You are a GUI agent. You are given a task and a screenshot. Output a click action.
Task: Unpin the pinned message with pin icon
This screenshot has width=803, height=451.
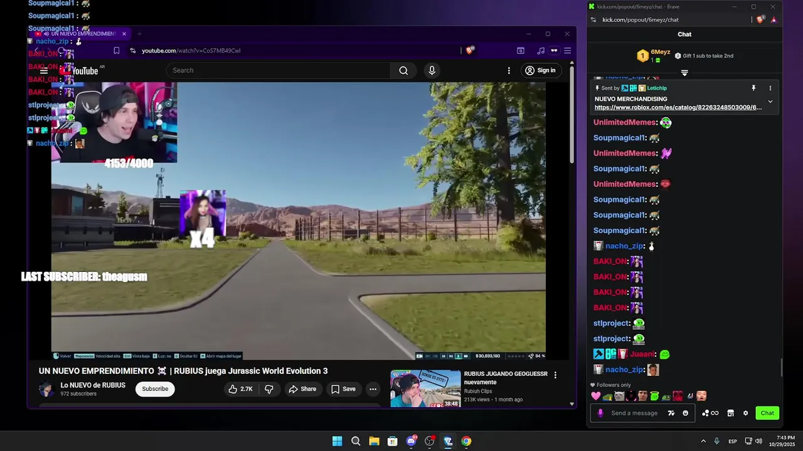tap(753, 88)
